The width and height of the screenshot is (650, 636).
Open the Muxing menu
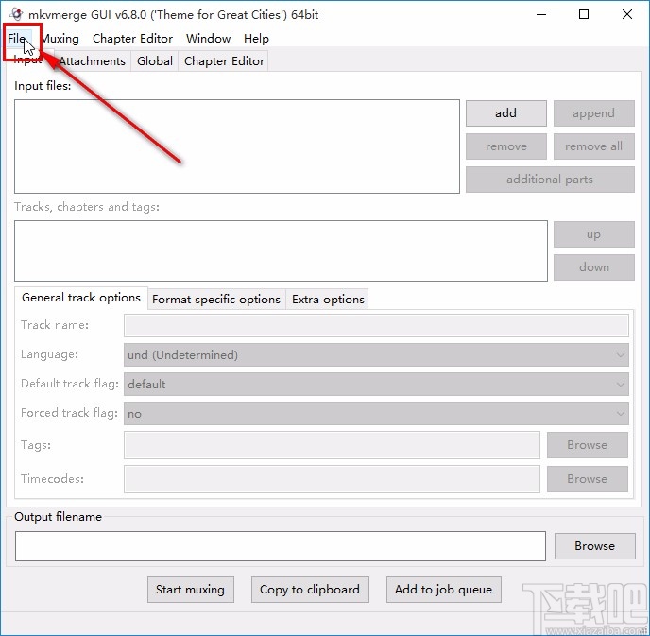(x=60, y=39)
